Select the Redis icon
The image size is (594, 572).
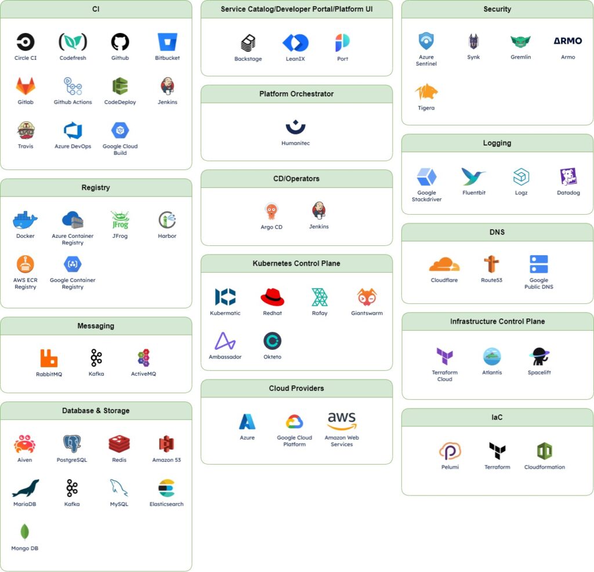coord(119,444)
